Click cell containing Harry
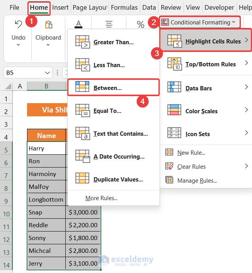Image resolution: width=252 pixels, height=273 pixels. pos(46,149)
